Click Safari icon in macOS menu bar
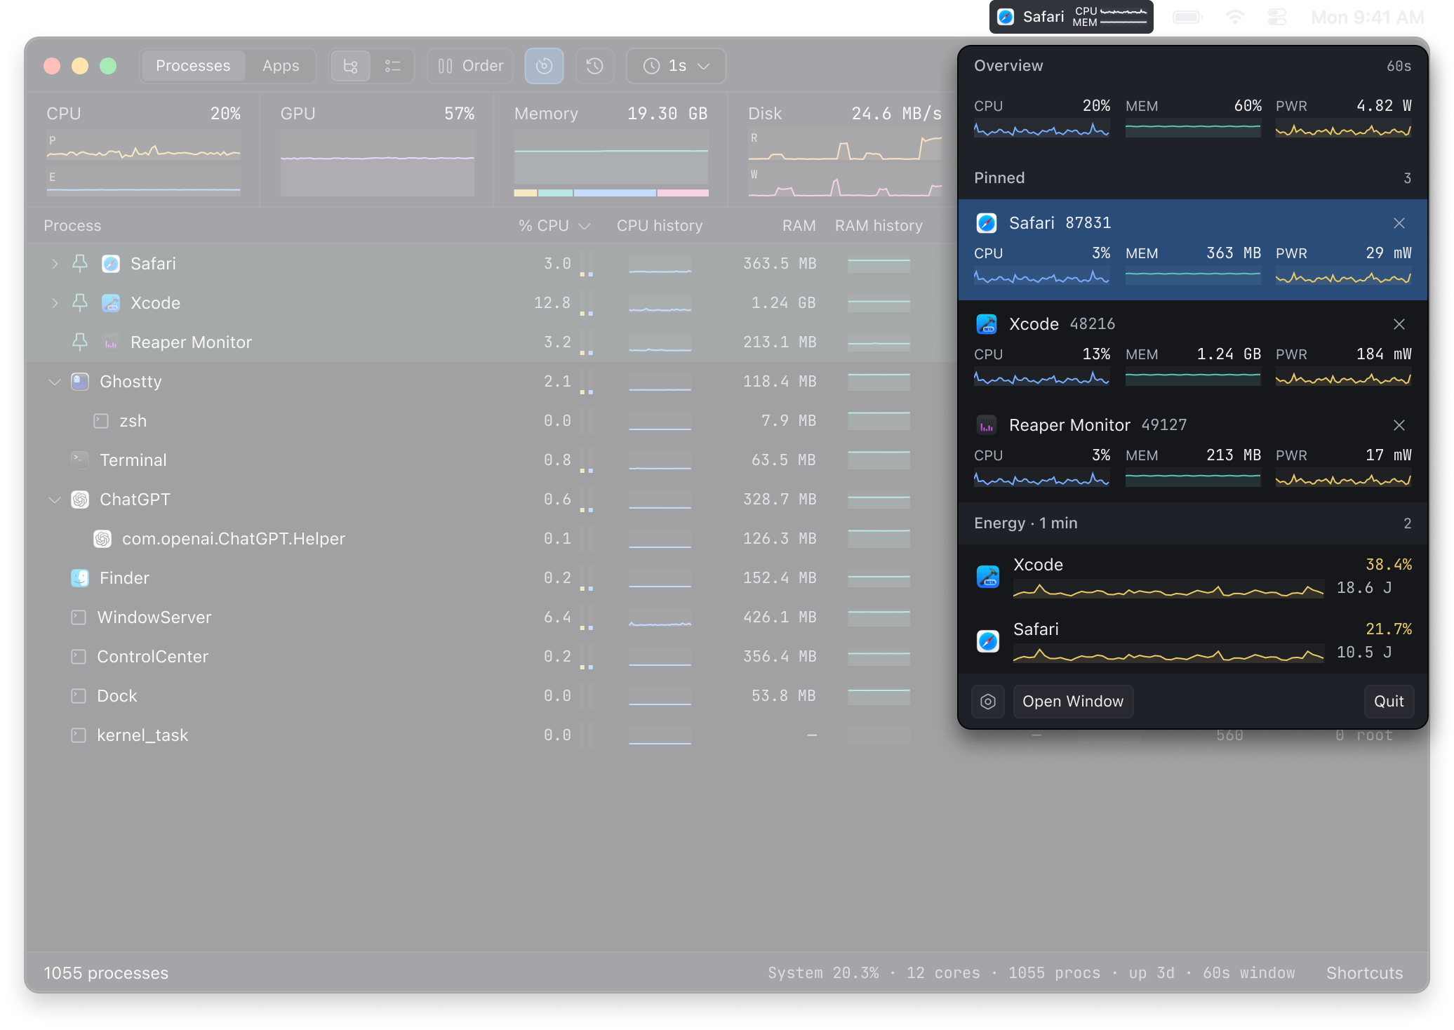Screen dimensions: 1454x1030 tap(1006, 17)
